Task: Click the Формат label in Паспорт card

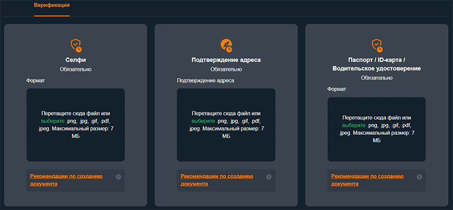Action: pos(336,89)
